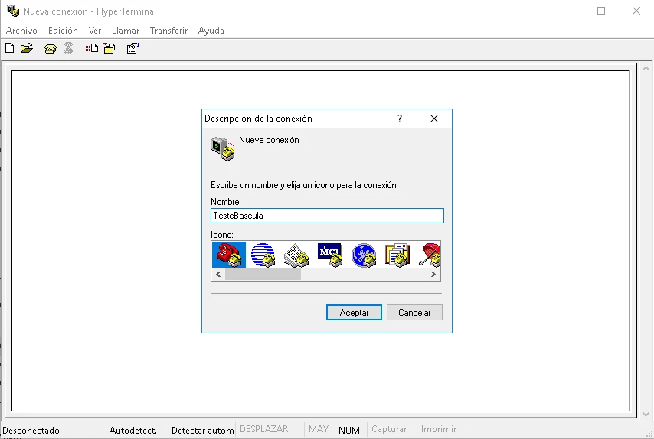Select the red telephone connection icon

[229, 255]
